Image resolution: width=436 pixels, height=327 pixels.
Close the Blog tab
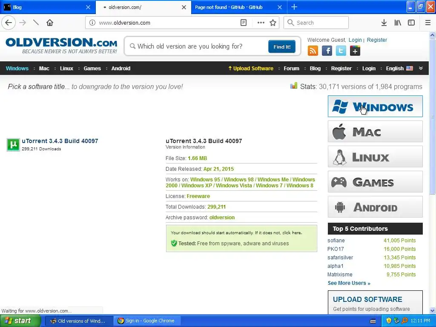pyautogui.click(x=88, y=7)
